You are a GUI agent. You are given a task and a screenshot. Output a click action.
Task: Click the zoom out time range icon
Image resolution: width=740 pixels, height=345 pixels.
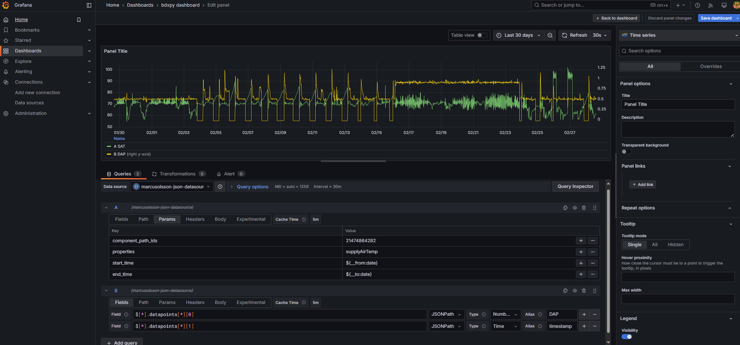tap(550, 35)
